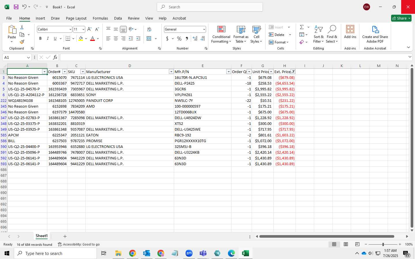Switch to Page Layout view icon
This screenshot has width=415, height=259.
[x=346, y=244]
